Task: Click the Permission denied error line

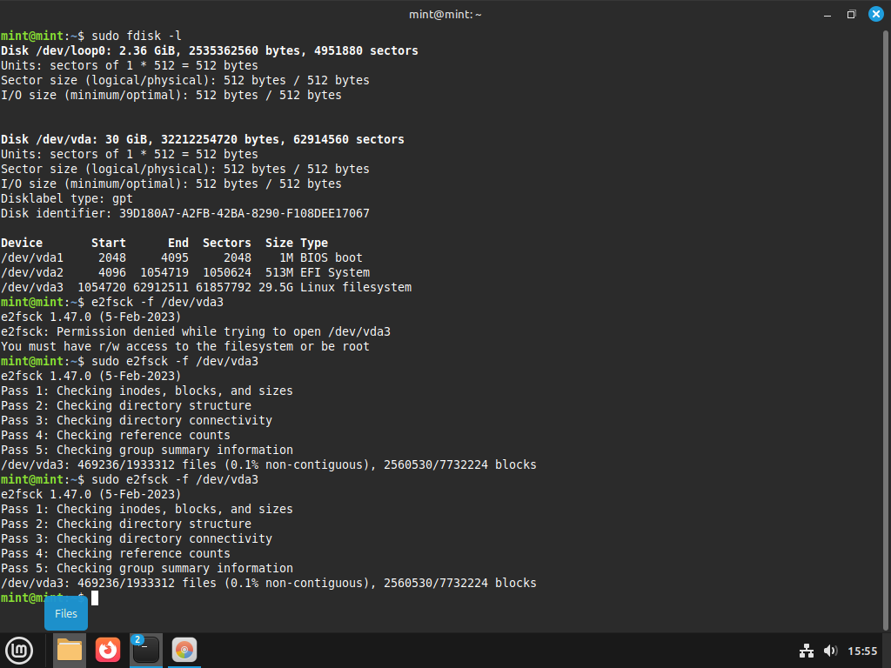Action: pos(195,331)
